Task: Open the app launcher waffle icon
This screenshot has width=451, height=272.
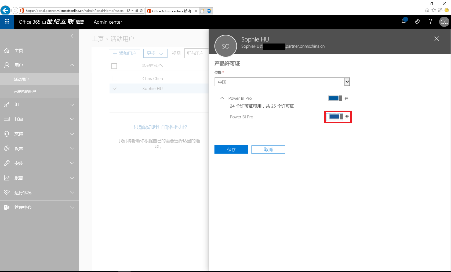Action: tap(7, 22)
